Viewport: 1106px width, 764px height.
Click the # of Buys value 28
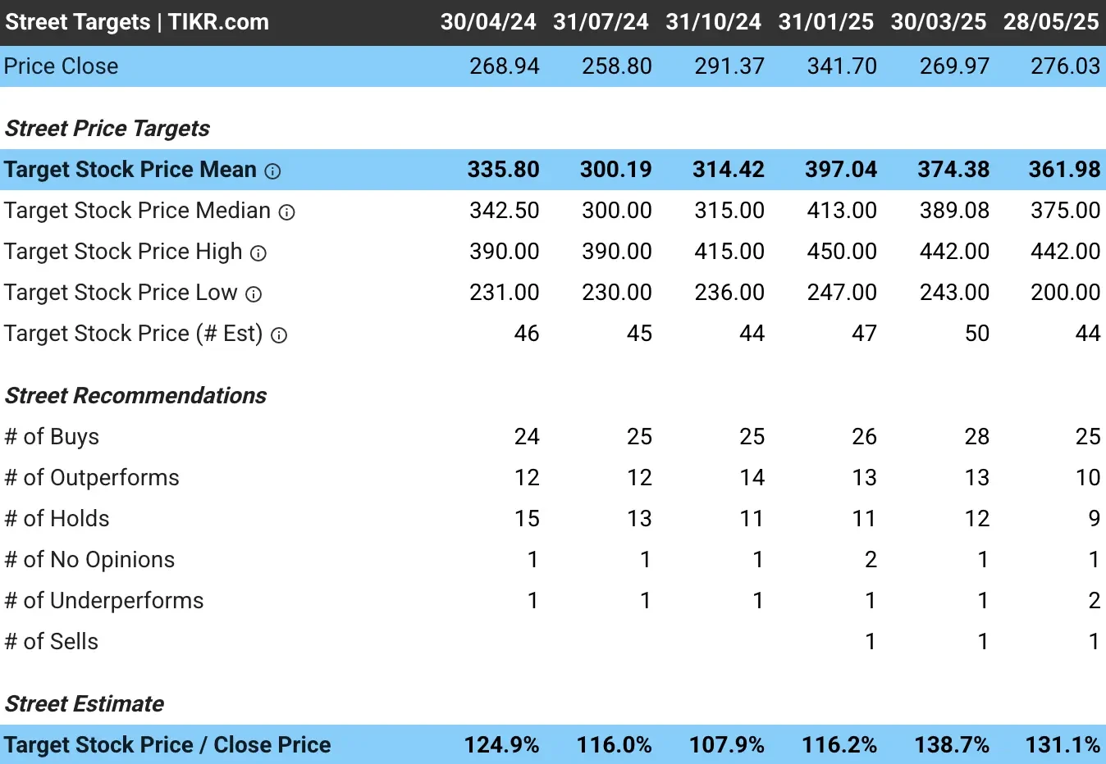tap(976, 437)
